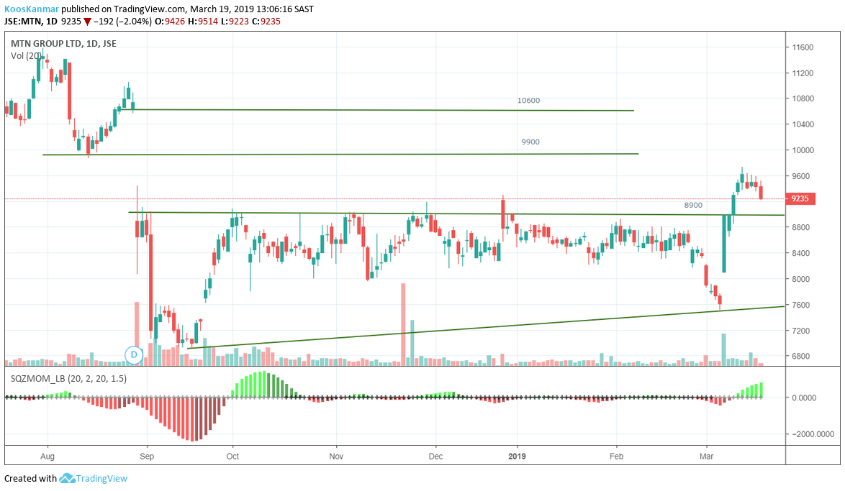845x491 pixels.
Task: Click the red down-triangle change indicator
Action: pyautogui.click(x=87, y=22)
